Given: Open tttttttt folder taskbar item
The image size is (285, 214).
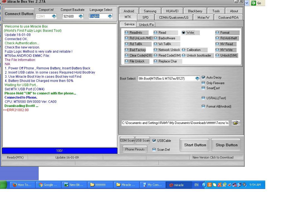Looking at the screenshot, I should pyautogui.click(x=100, y=185).
